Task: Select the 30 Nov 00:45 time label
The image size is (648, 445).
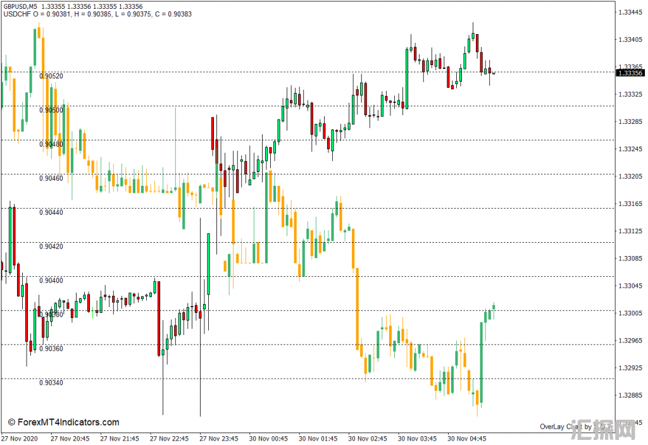Action: pos(268,437)
